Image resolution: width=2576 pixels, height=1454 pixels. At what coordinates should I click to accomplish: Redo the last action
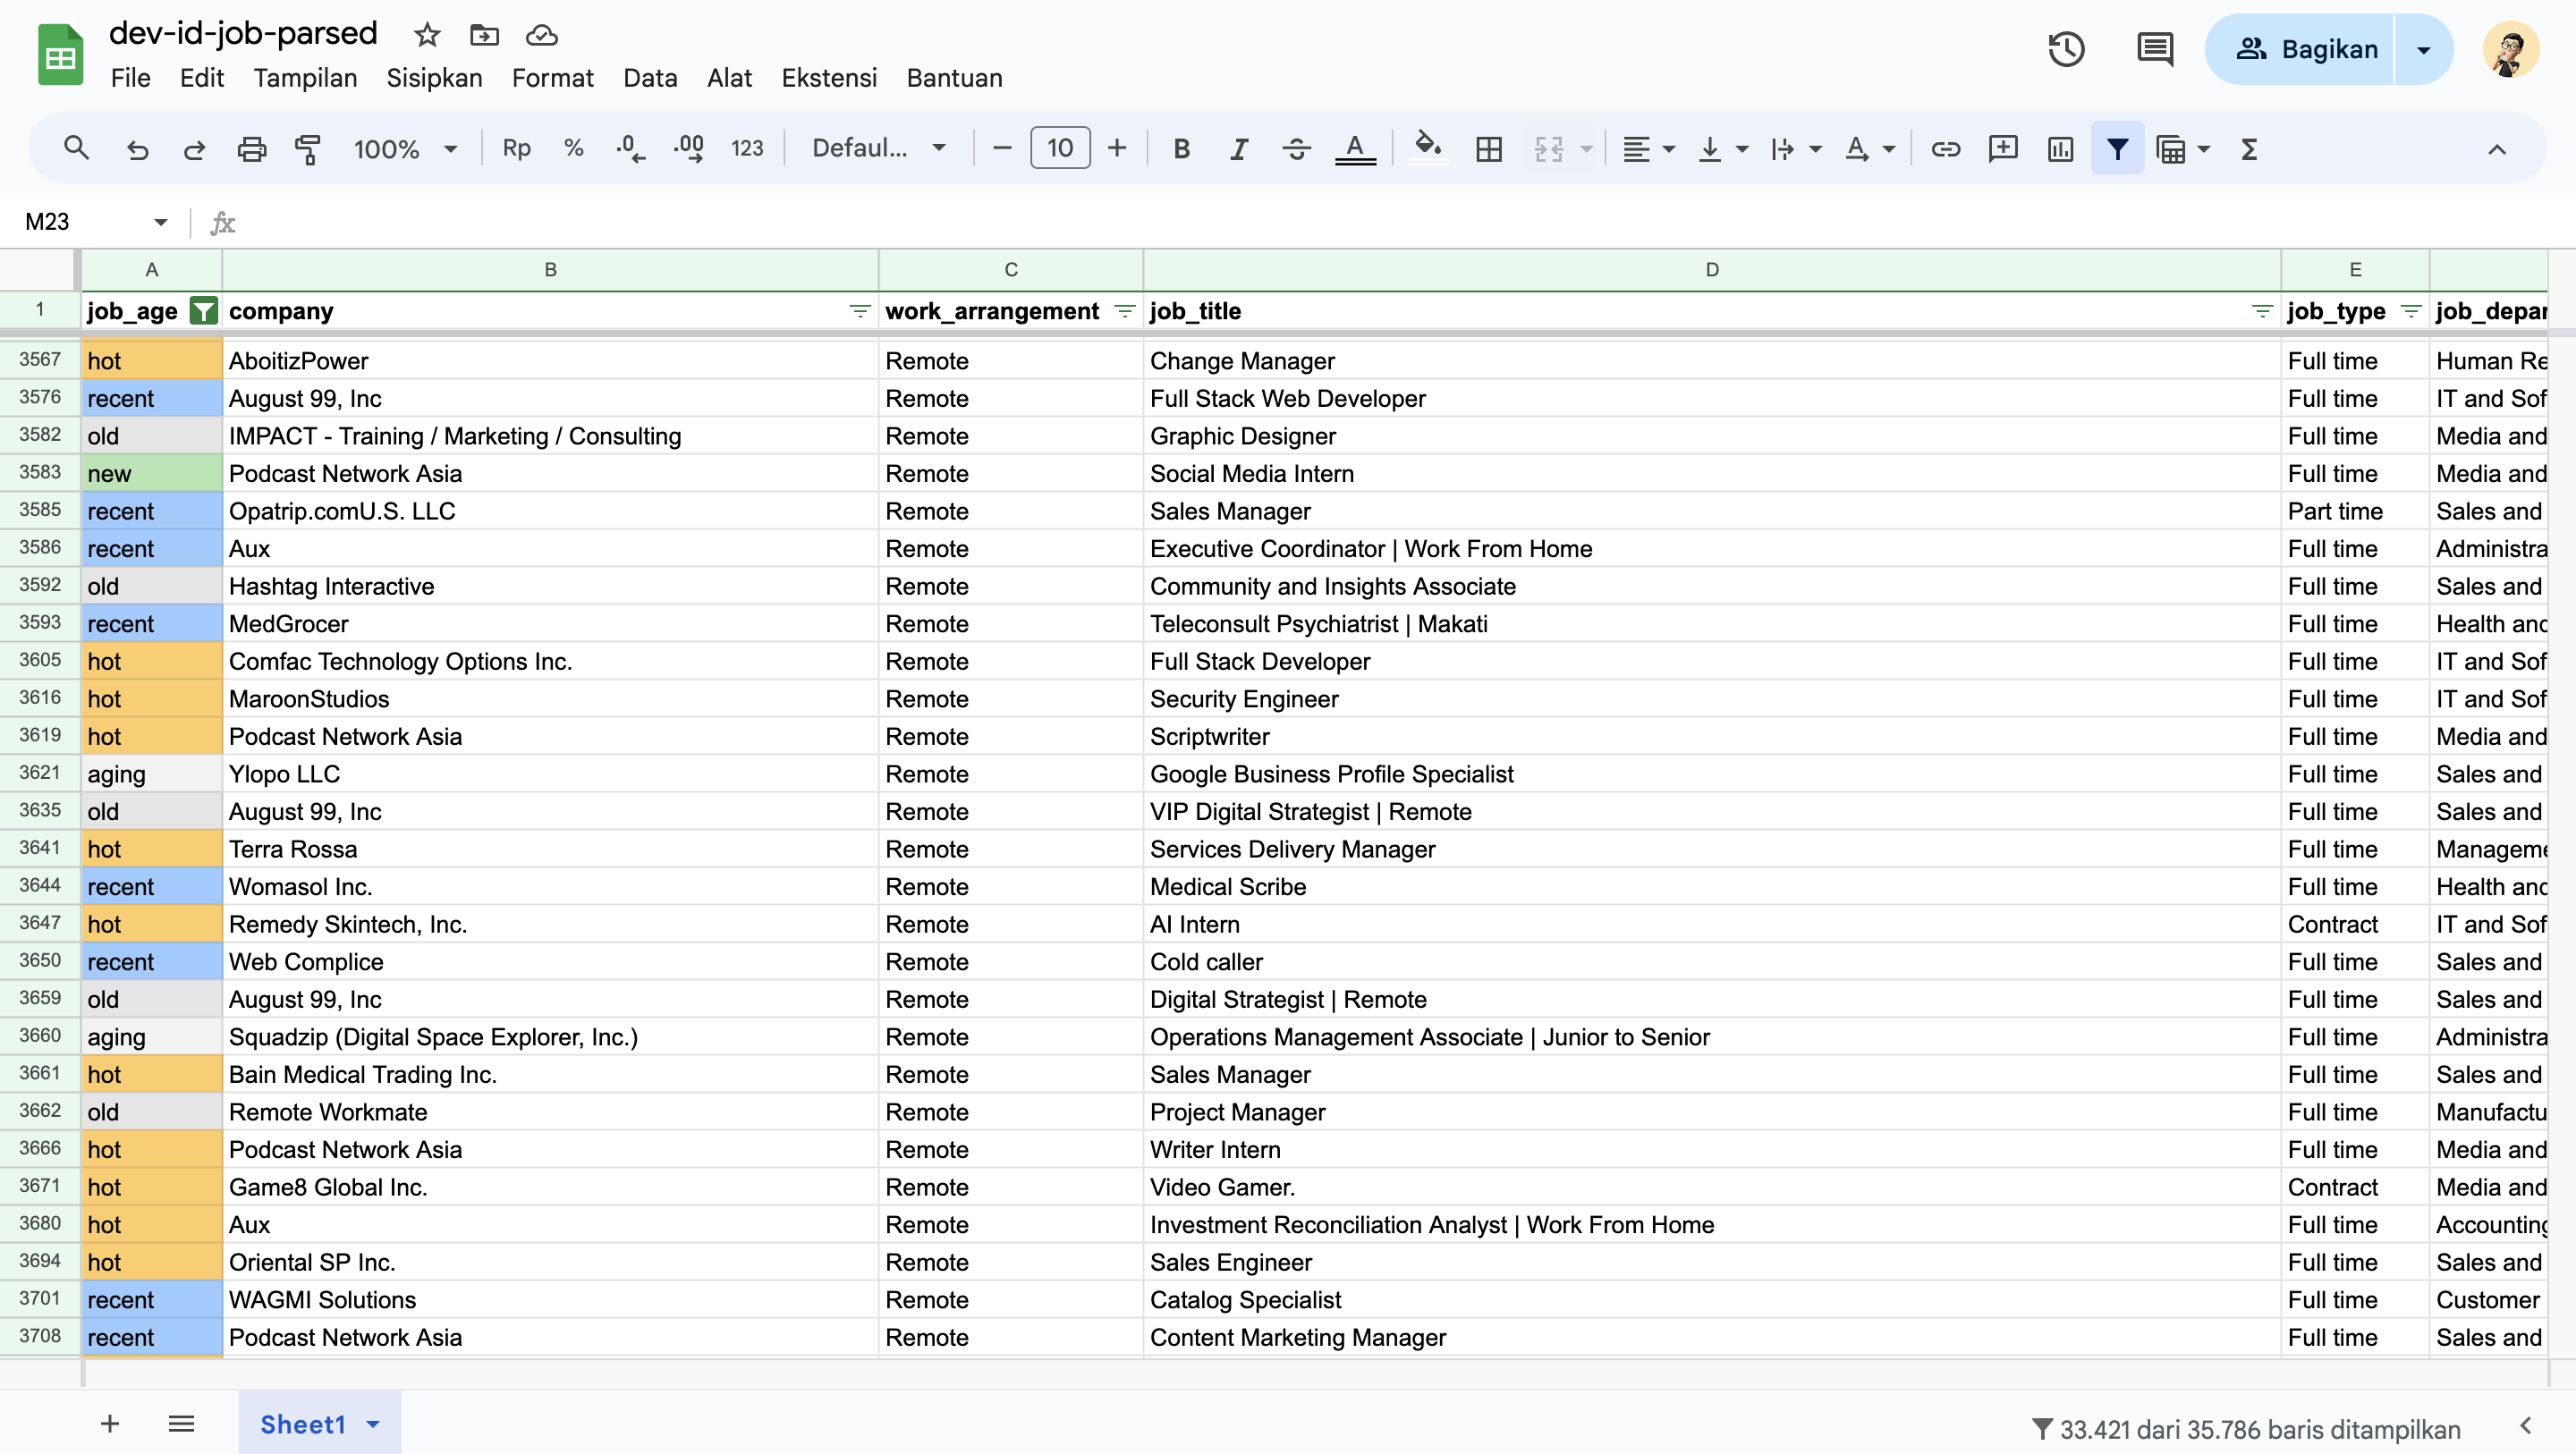[194, 149]
